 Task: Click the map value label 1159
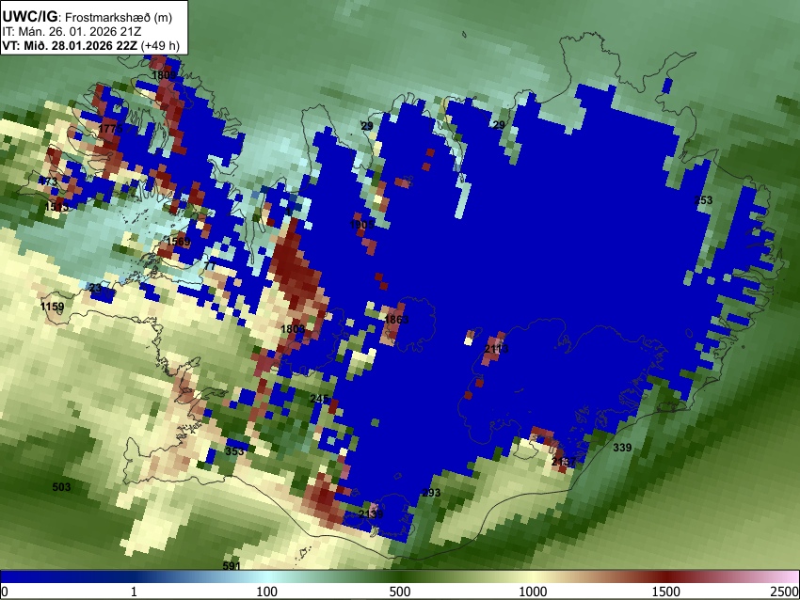tap(52, 307)
